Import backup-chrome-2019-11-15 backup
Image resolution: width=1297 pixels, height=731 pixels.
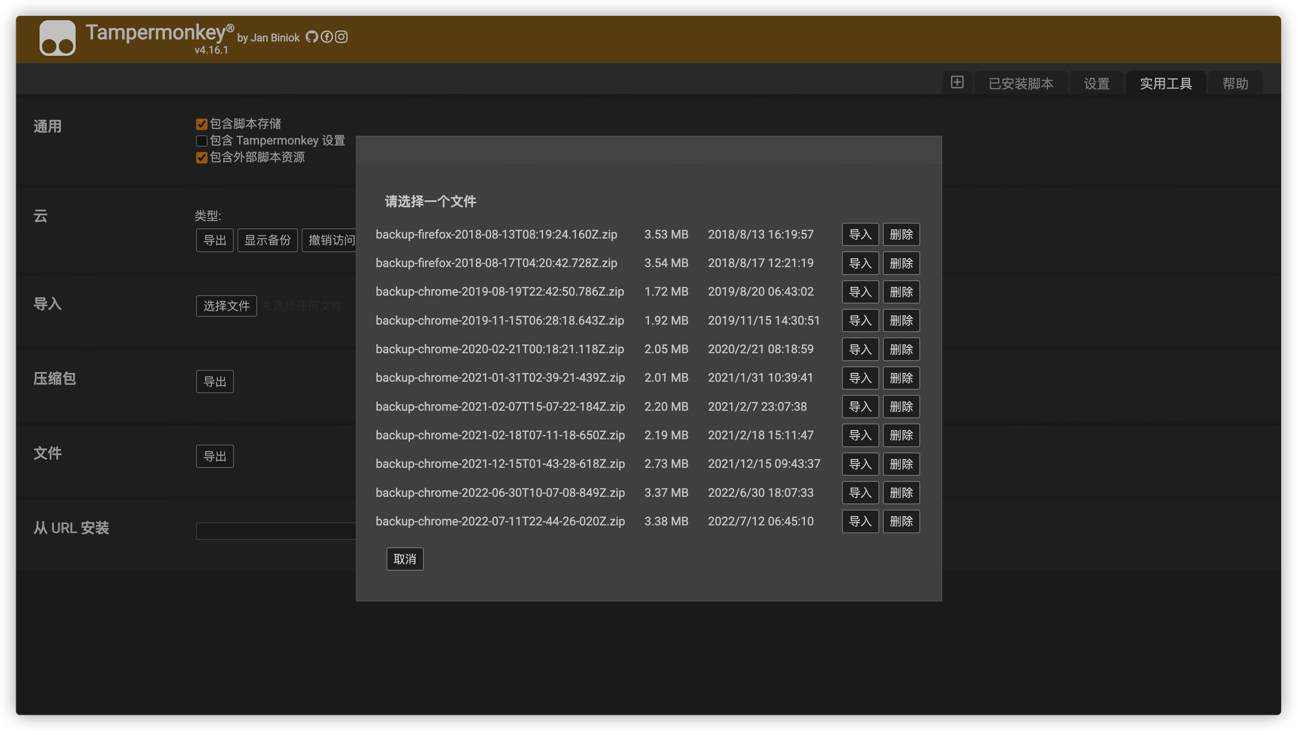pyautogui.click(x=860, y=321)
